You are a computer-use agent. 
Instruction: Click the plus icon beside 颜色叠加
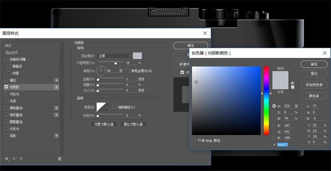(57, 108)
